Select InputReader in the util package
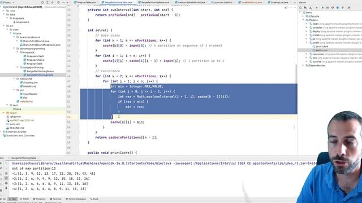The image size is (362, 203). click(29, 94)
